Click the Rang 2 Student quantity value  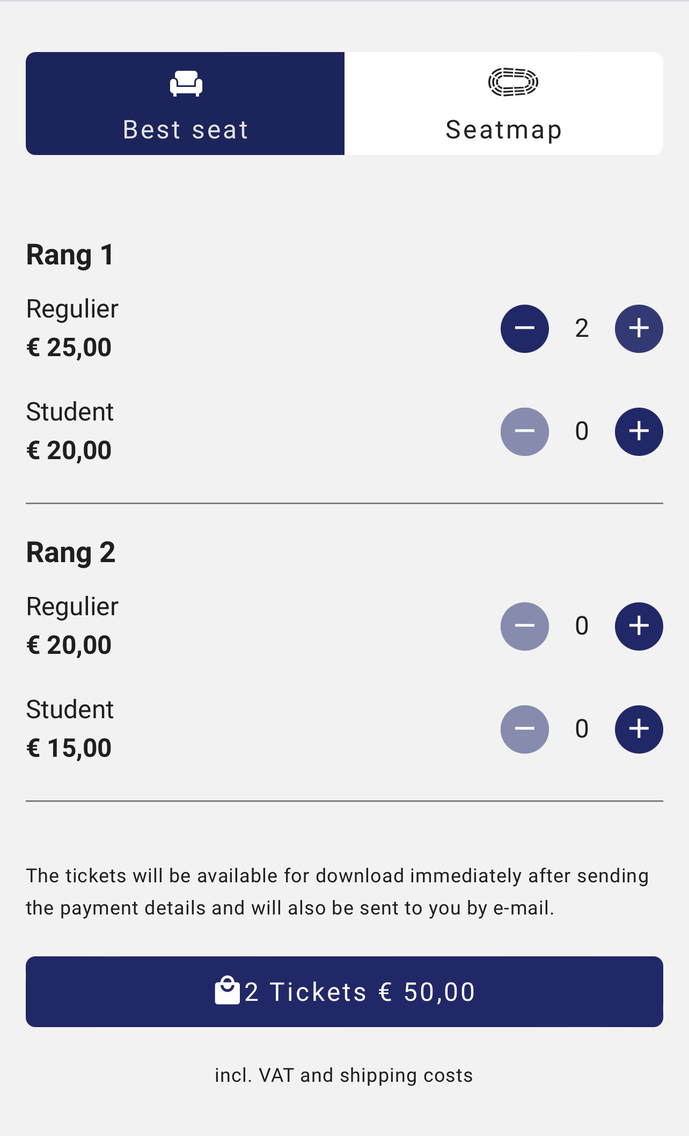click(582, 729)
